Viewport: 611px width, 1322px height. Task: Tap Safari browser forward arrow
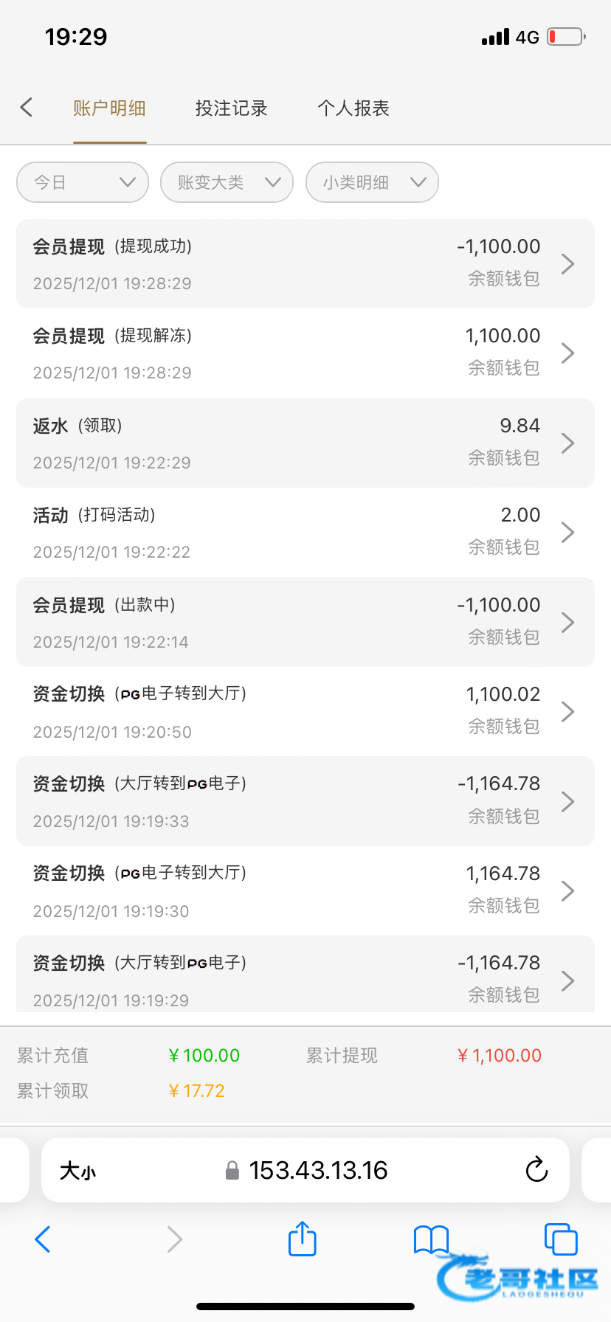[x=174, y=1239]
